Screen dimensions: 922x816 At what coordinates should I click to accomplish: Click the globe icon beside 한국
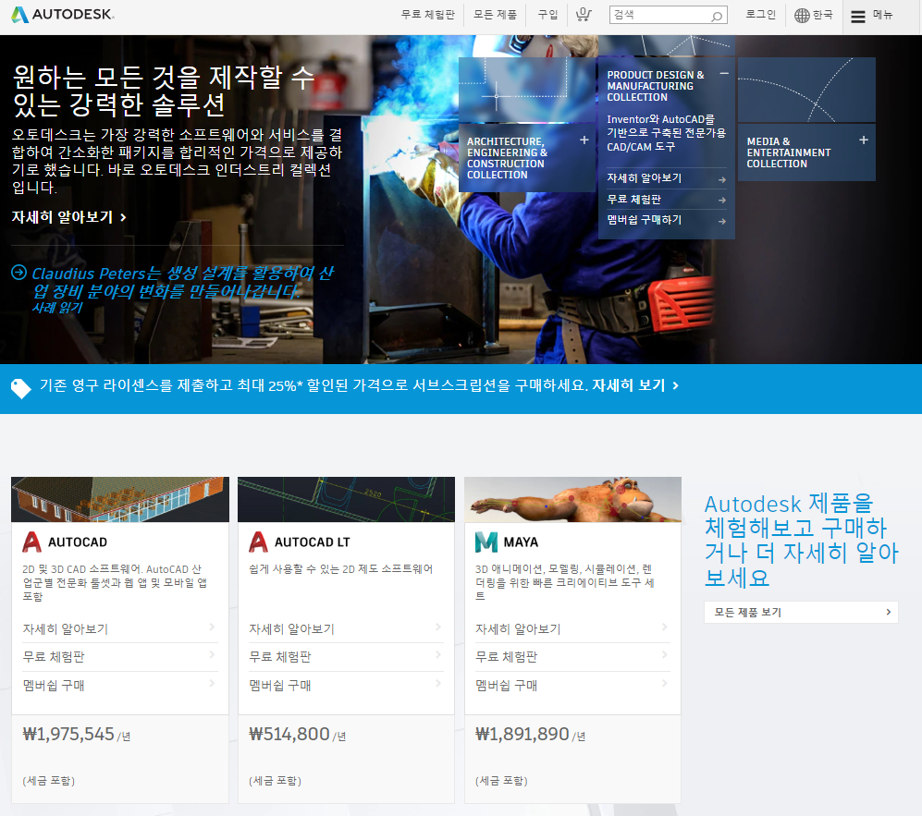click(802, 16)
